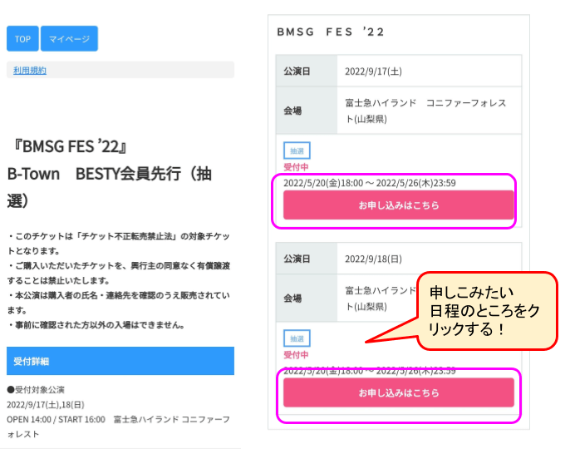Click the 2022/9/17(土),18(日) text
The width and height of the screenshot is (570, 449).
46,405
